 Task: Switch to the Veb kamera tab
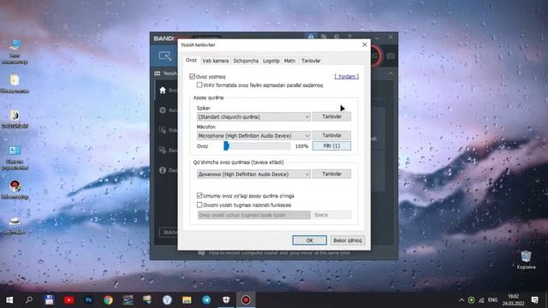click(x=216, y=61)
